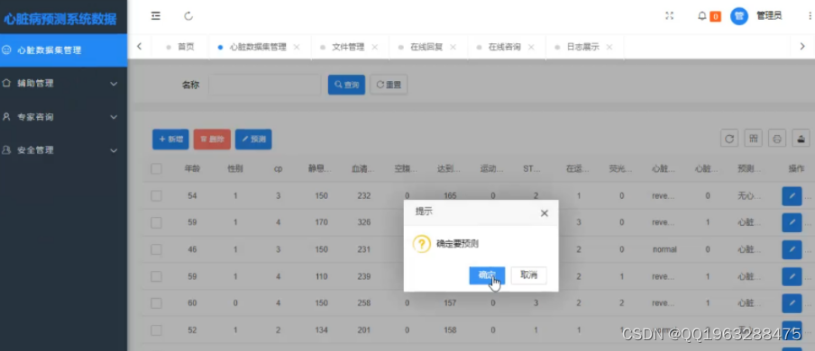Click the 232 cell in the age 54 row
Screen dimensions: 815x351
(x=364, y=196)
